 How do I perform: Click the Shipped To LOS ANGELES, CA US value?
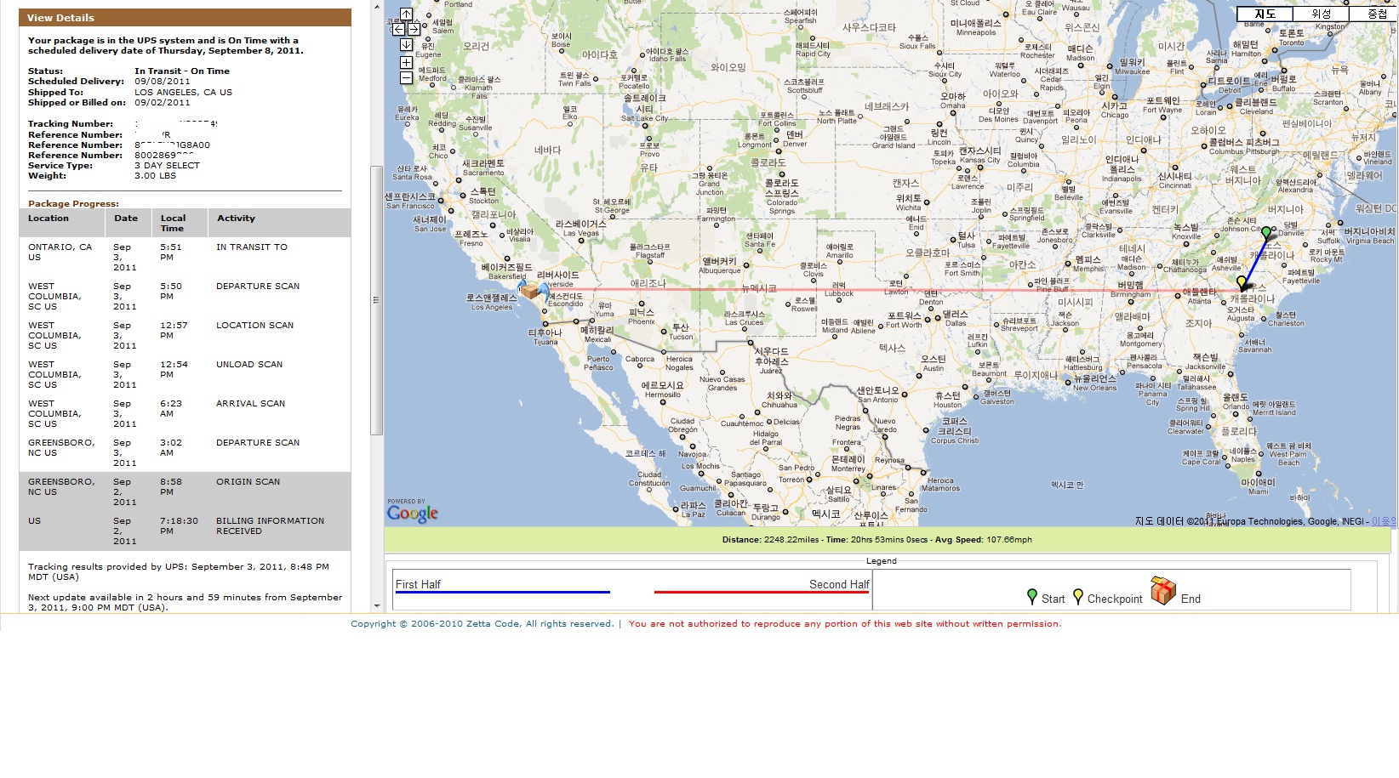183,92
